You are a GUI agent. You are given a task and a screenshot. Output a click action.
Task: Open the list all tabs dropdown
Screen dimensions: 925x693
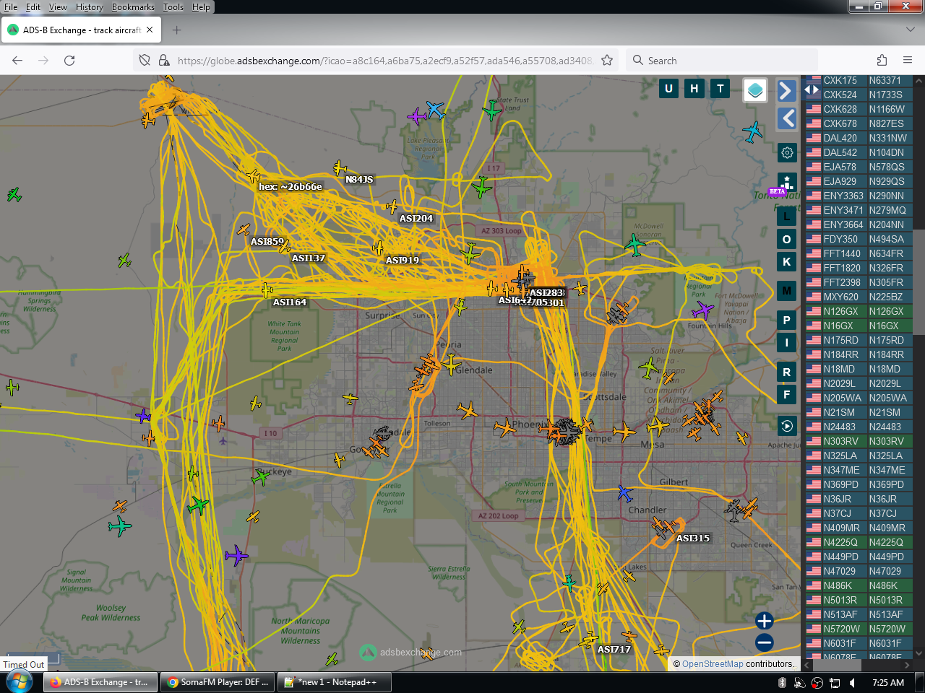[x=910, y=30]
